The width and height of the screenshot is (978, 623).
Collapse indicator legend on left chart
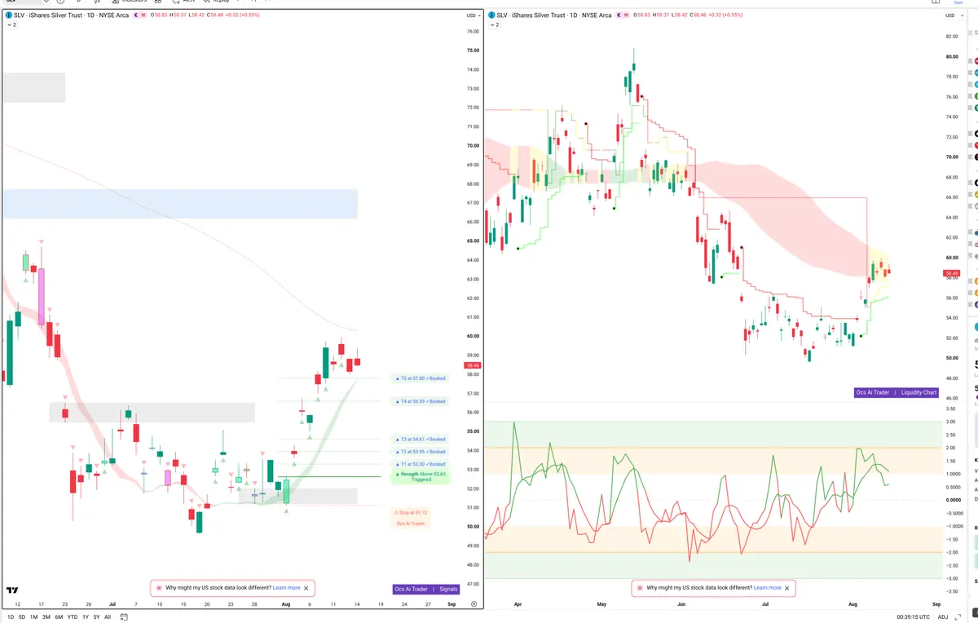11,25
